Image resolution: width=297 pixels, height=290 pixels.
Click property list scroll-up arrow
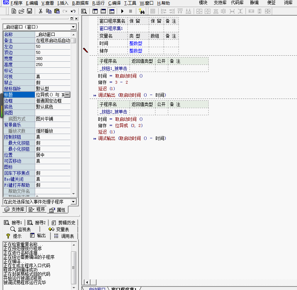[x=73, y=35]
